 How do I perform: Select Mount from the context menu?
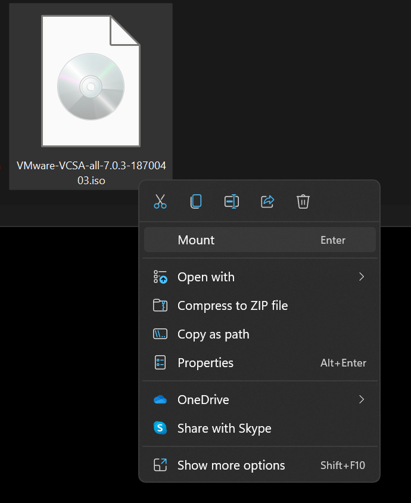pyautogui.click(x=260, y=240)
